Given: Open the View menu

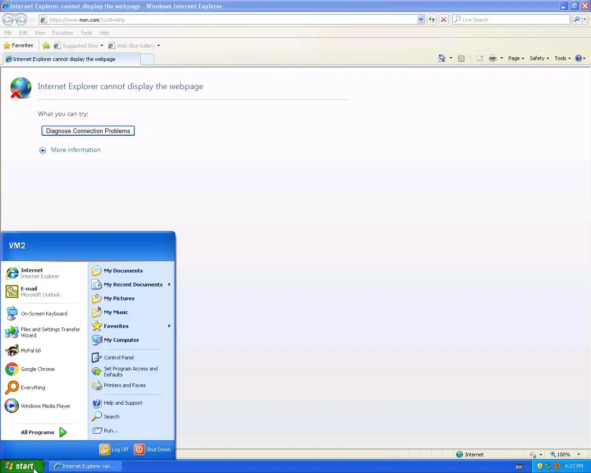Looking at the screenshot, I should click(40, 33).
